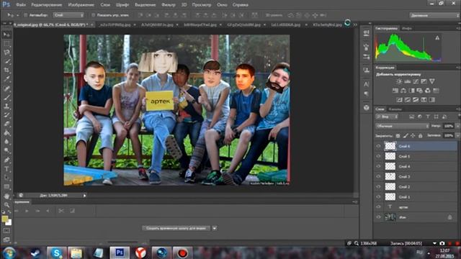Add a Levels adjustment
461x259 pixels.
[x=407, y=81]
